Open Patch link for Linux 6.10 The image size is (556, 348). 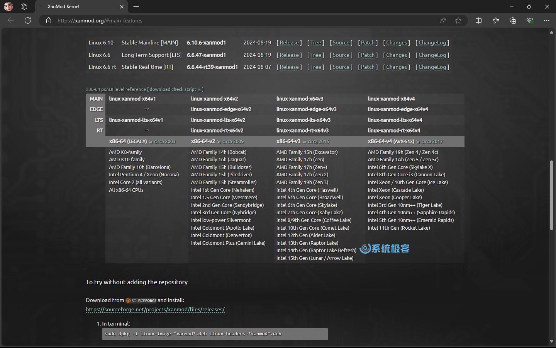(x=368, y=43)
